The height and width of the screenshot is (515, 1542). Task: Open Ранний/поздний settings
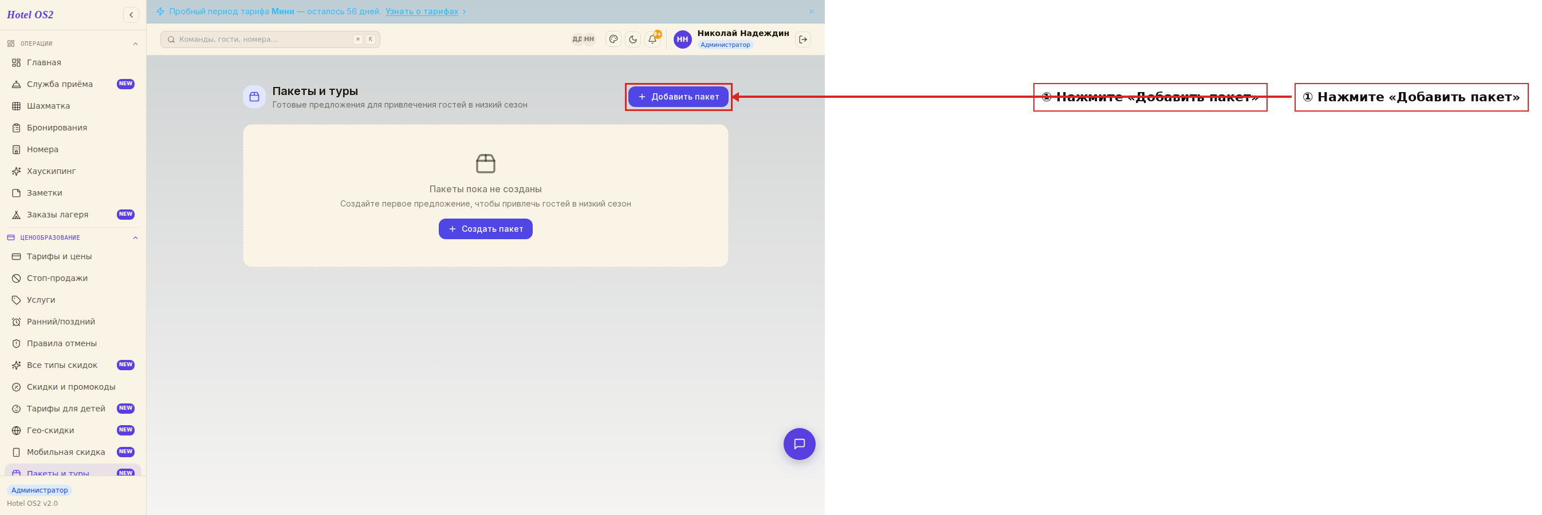coord(72,322)
